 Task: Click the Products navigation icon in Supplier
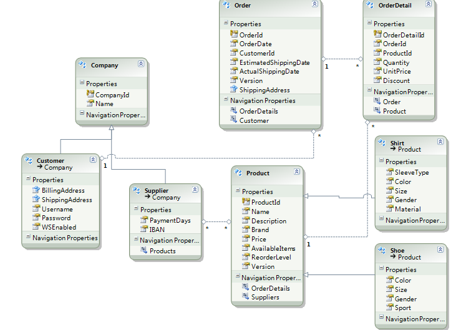coord(144,251)
